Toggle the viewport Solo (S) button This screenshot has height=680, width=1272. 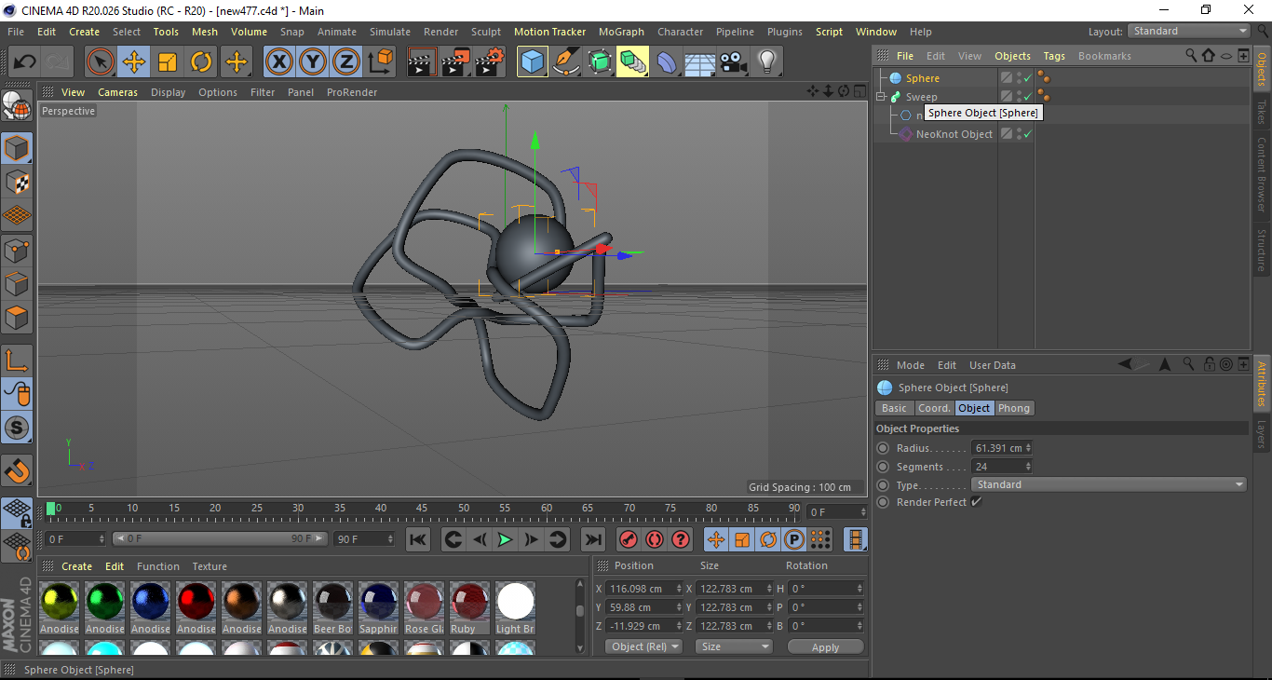point(17,428)
